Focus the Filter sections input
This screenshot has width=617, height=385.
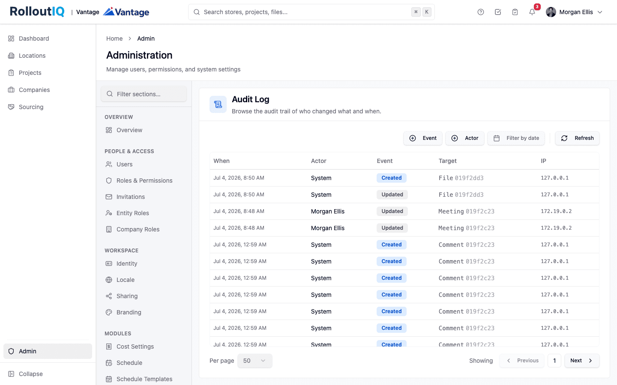pos(144,94)
